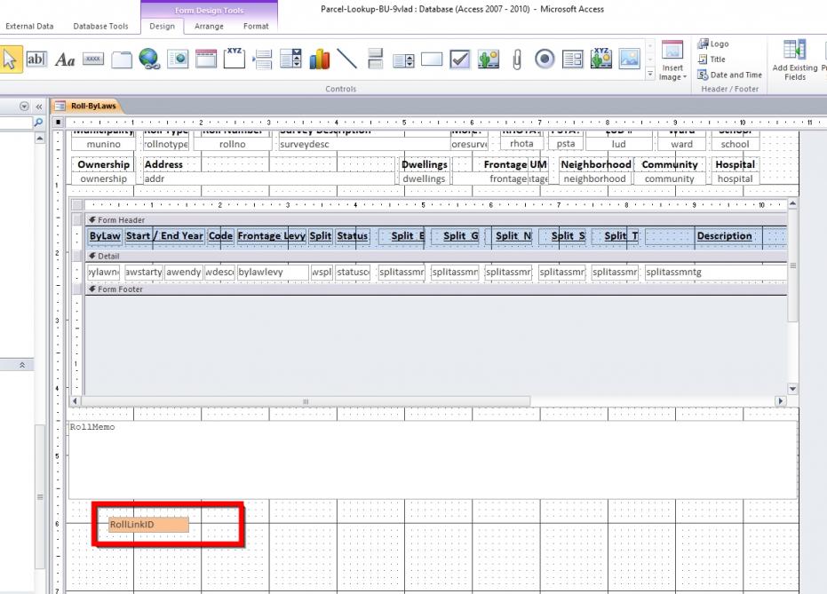The width and height of the screenshot is (827, 594).
Task: Pick the Rectangle control
Action: 432,59
